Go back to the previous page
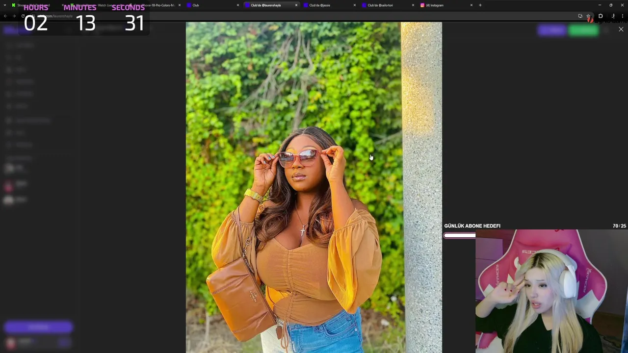628x353 pixels. tap(5, 16)
